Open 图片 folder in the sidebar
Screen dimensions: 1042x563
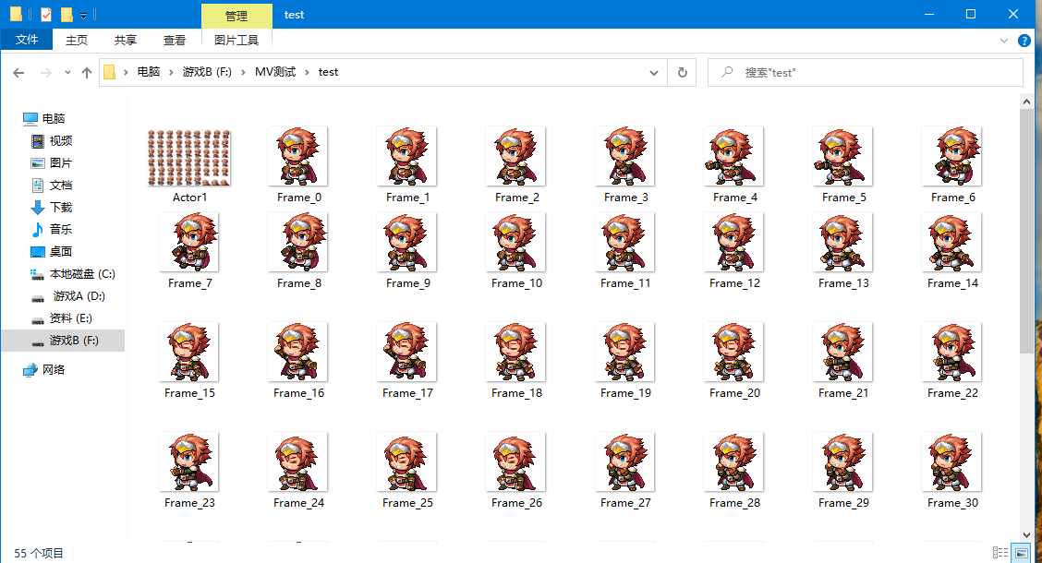(x=60, y=162)
